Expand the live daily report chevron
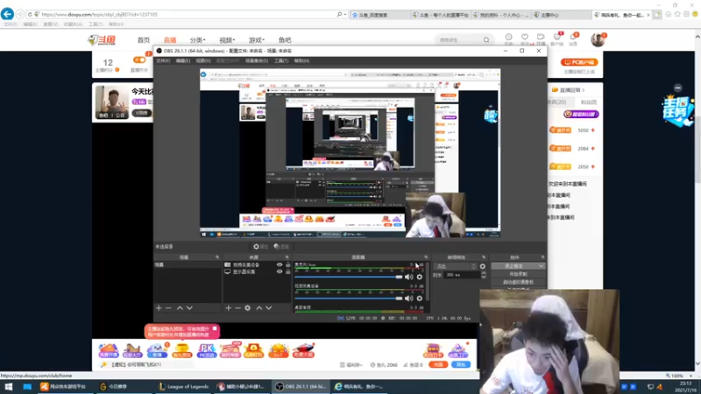This screenshot has height=394, width=701. click(x=584, y=90)
